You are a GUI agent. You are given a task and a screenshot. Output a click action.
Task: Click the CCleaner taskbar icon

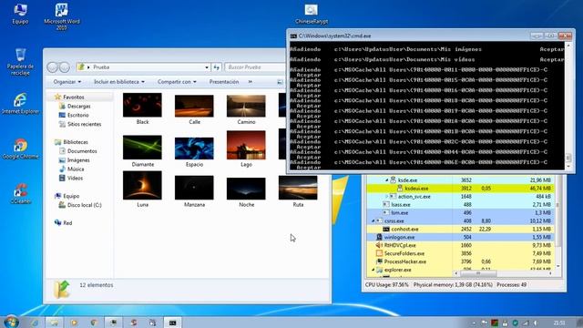(x=133, y=323)
